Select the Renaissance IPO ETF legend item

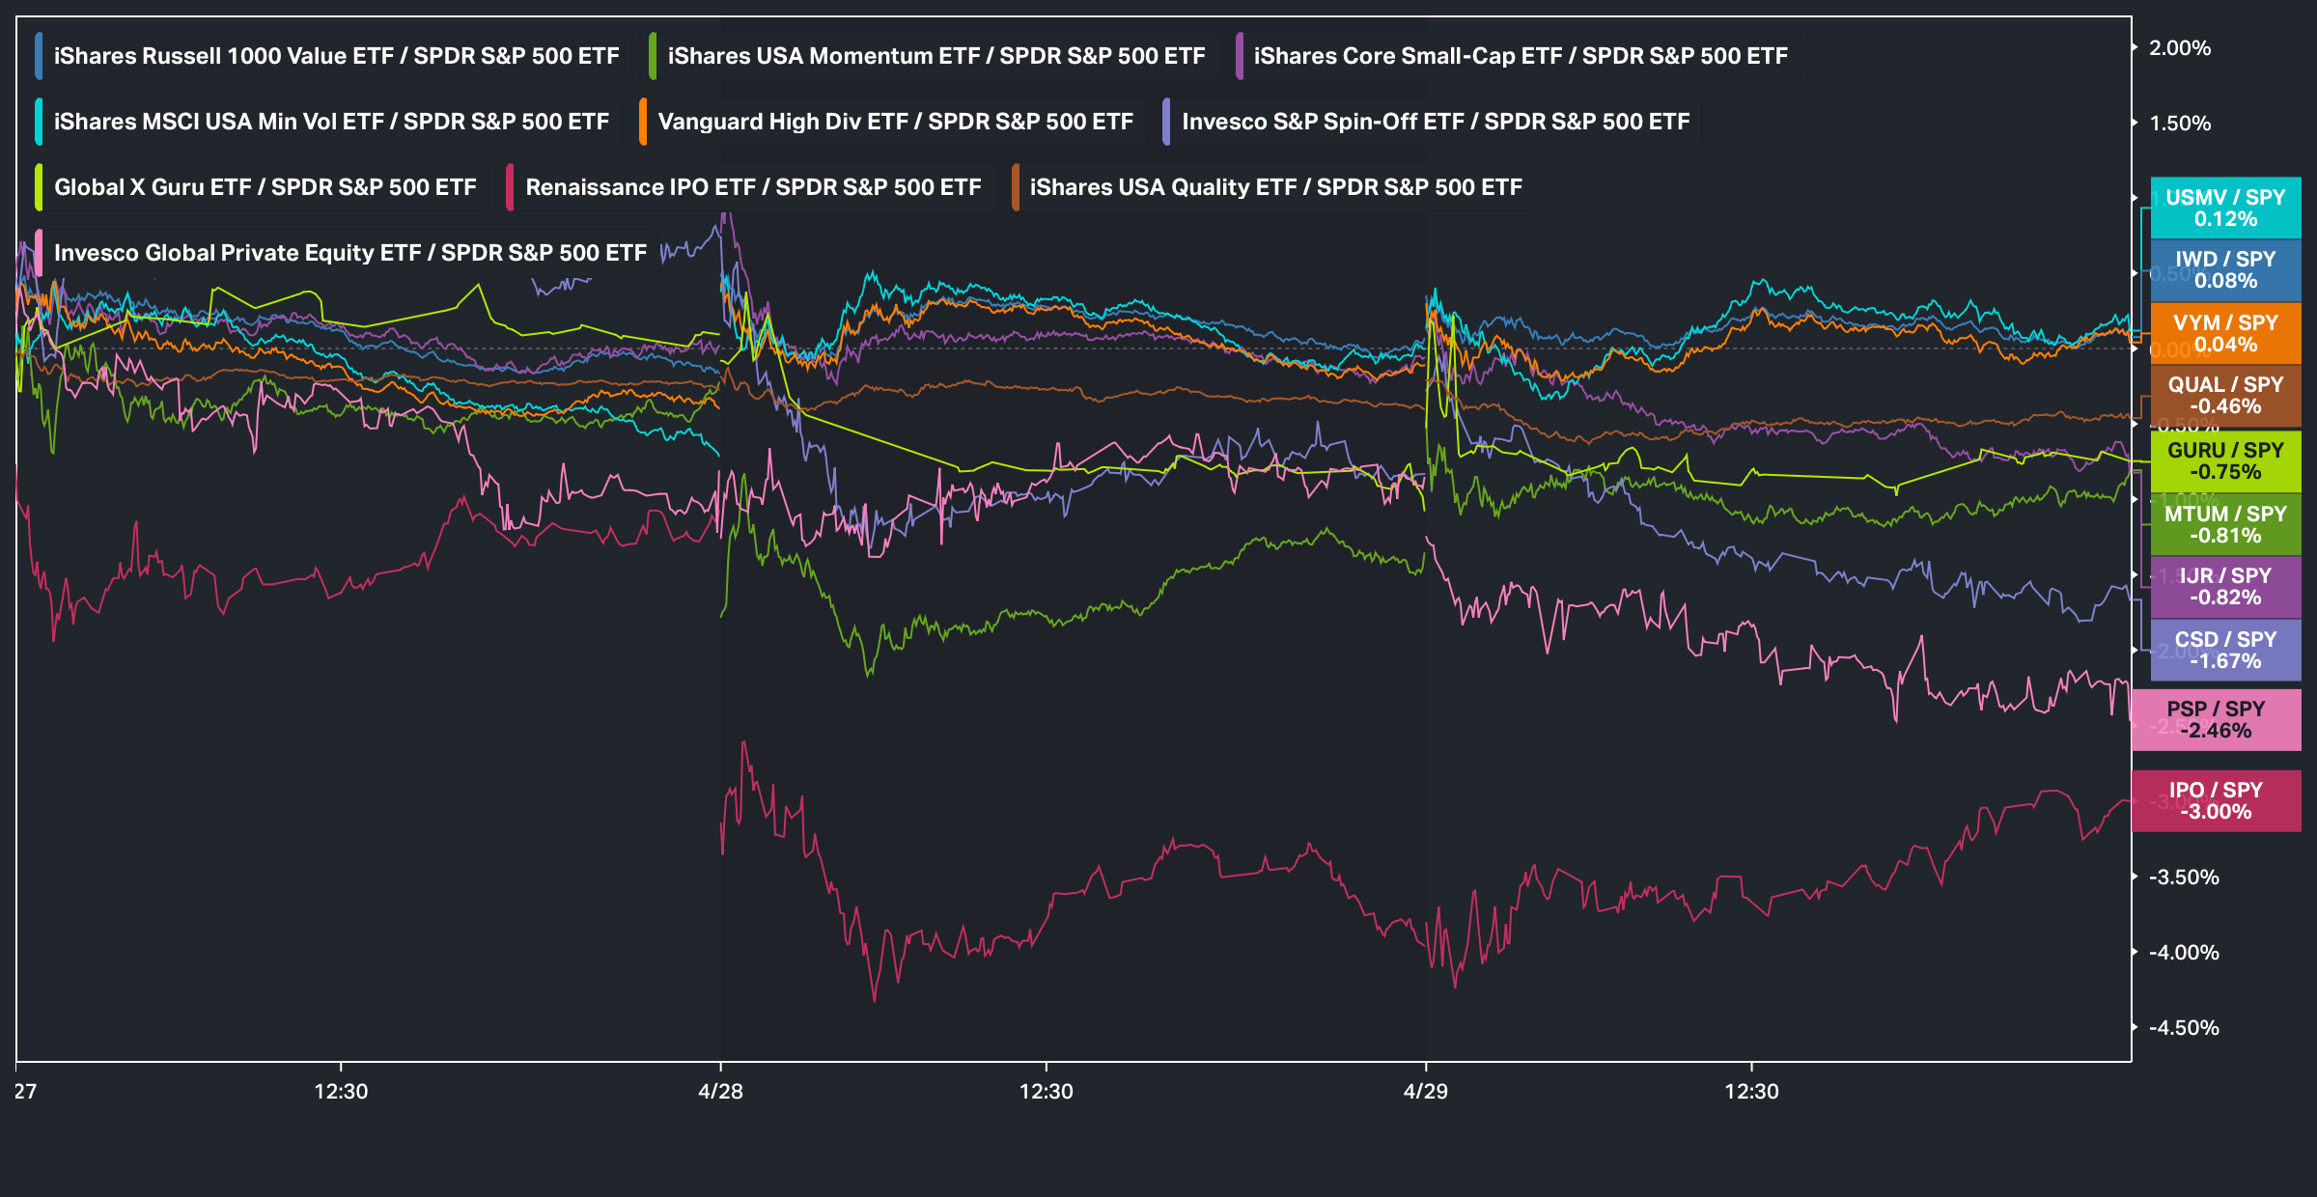point(752,187)
